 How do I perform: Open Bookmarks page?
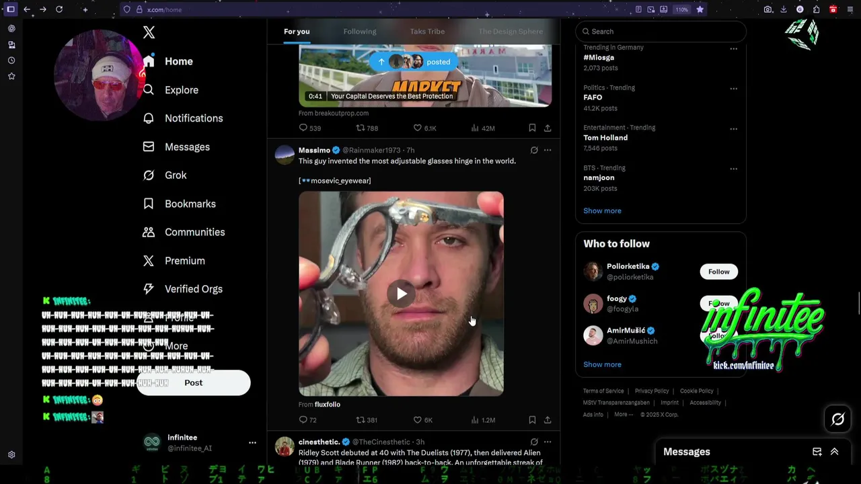180,204
